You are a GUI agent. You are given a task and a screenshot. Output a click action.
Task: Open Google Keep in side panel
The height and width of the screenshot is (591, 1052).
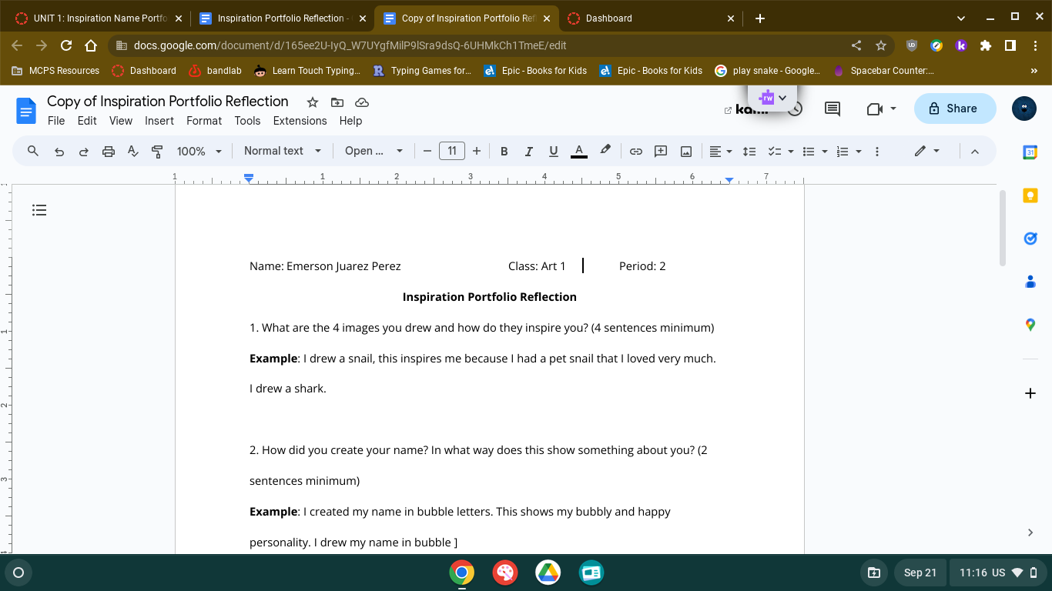pyautogui.click(x=1030, y=195)
